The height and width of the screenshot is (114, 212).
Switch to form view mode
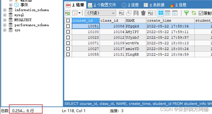168,13
